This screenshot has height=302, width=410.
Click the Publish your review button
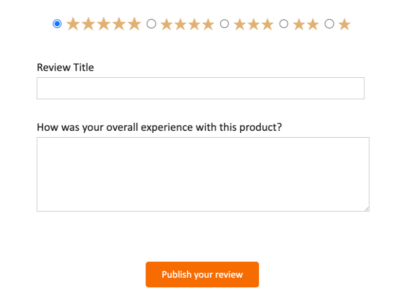click(202, 275)
